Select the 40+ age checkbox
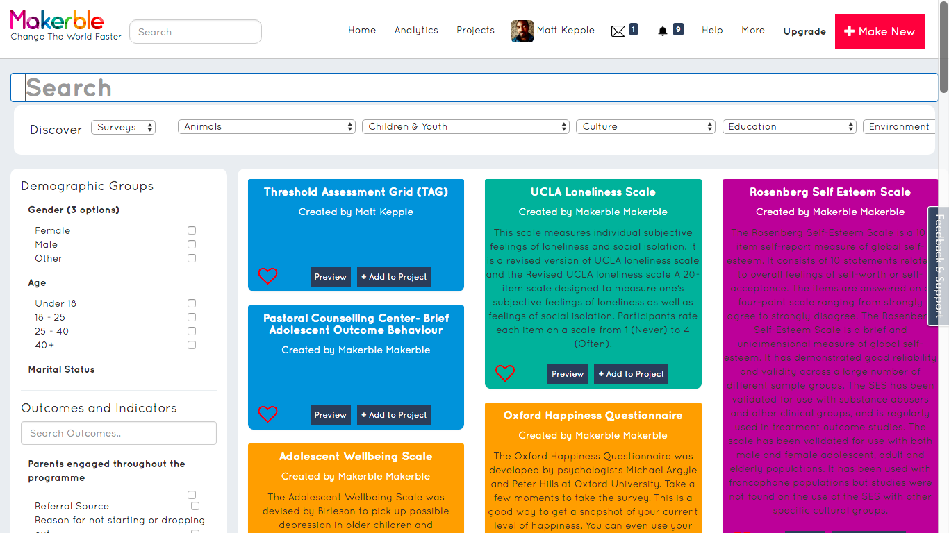Screen dimensions: 949x533 [192, 345]
